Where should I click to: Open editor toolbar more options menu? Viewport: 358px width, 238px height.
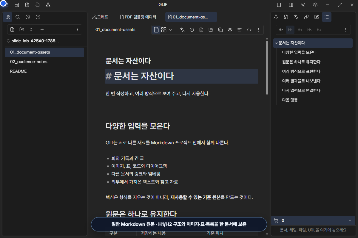pyautogui.click(x=259, y=30)
